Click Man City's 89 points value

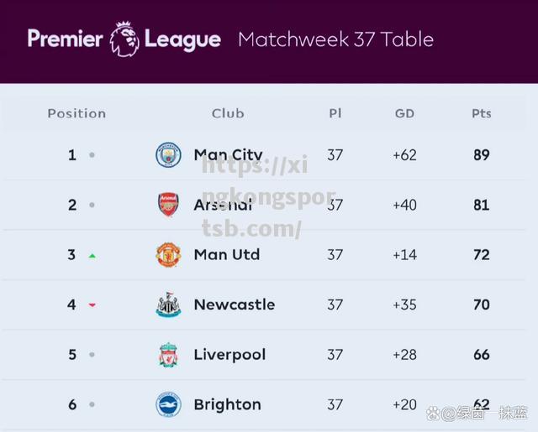(x=482, y=155)
